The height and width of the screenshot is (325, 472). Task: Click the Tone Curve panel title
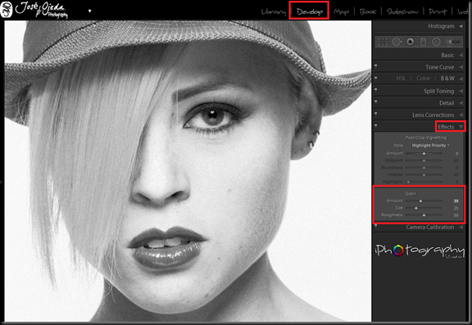click(x=439, y=67)
